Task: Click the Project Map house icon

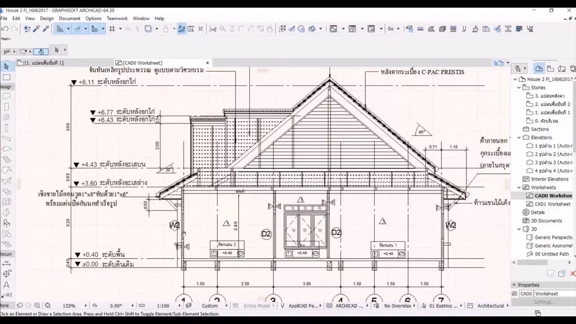Action: pos(539,69)
